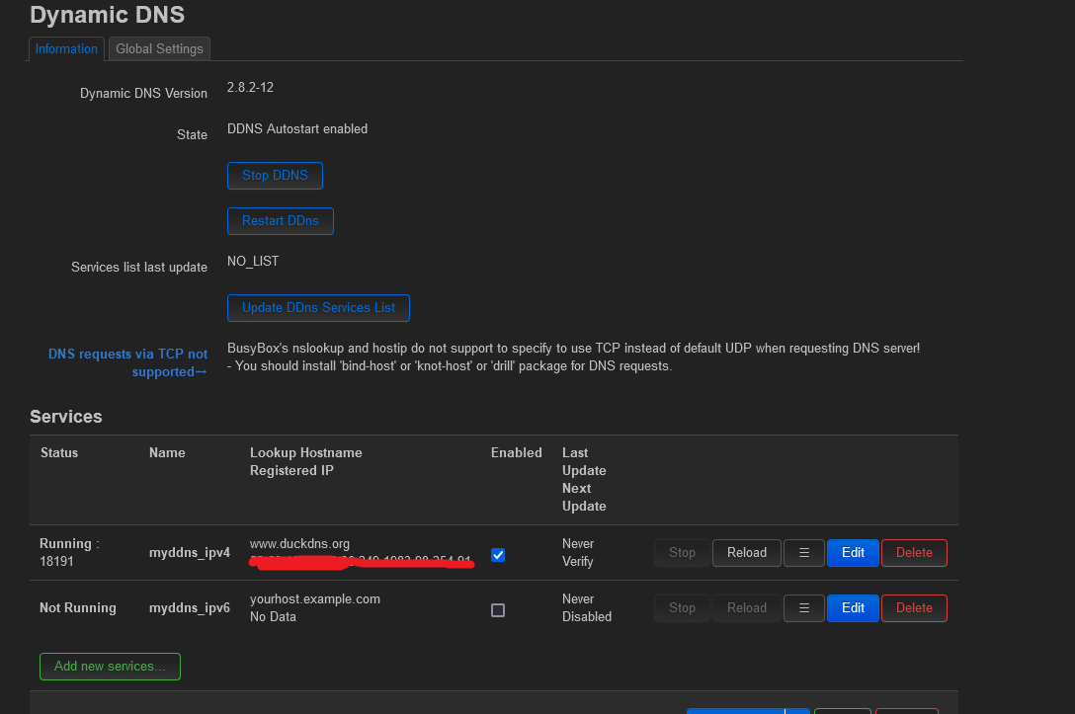Update DDns Services List
The image size is (1075, 714).
pos(318,308)
